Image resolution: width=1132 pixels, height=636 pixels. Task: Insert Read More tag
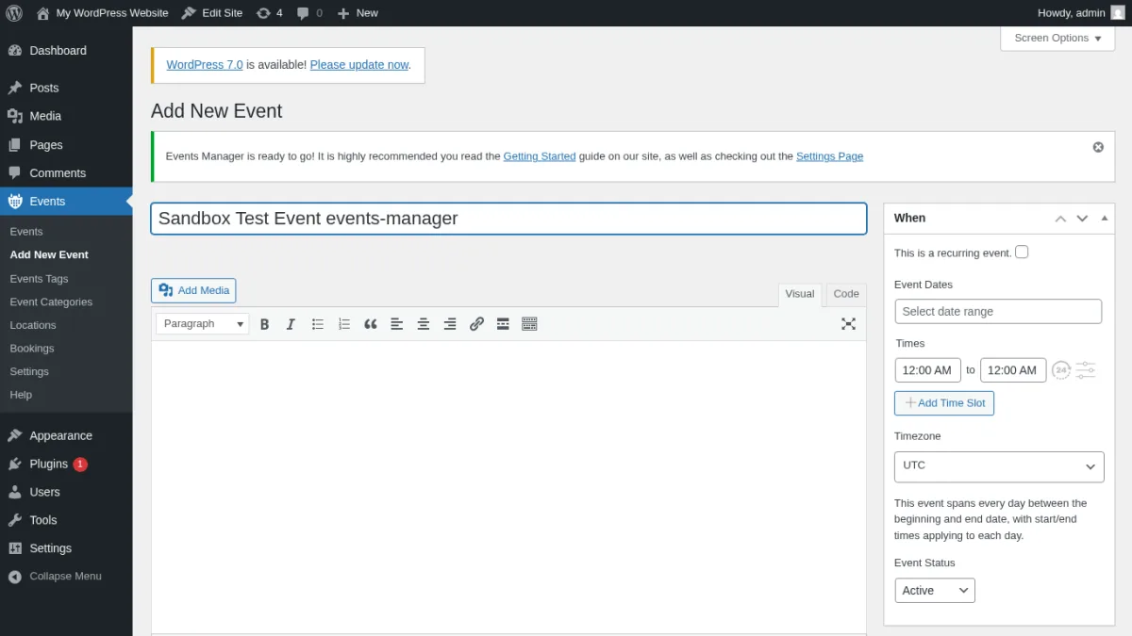[503, 324]
